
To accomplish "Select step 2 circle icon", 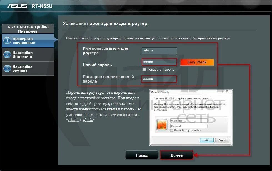I will [x=7, y=54].
